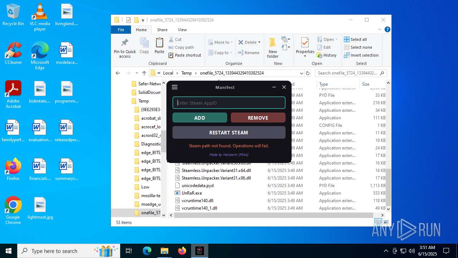Open the Delete dropdown arrow
This screenshot has width=458, height=258.
click(259, 42)
